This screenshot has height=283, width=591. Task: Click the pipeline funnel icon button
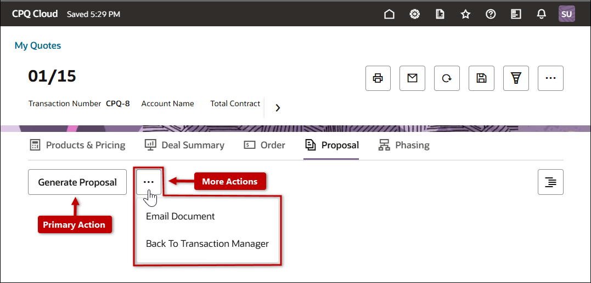click(x=516, y=78)
